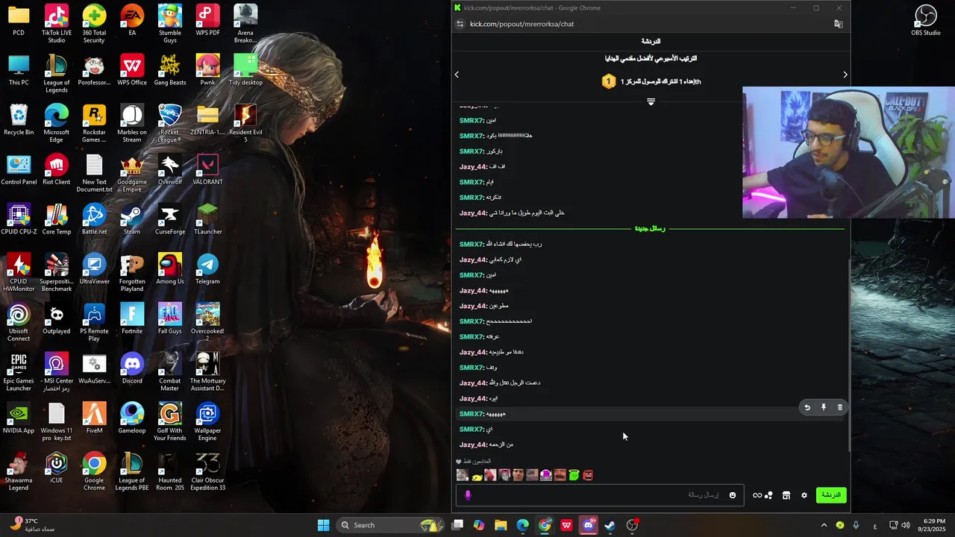Open Clair Obscur Expedition 33 icon
The image size is (955, 537).
(207, 472)
